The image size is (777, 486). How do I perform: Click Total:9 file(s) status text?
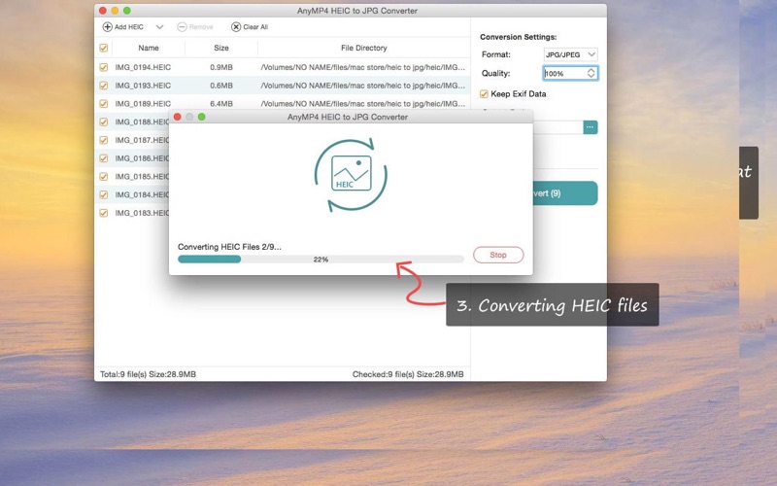148,374
